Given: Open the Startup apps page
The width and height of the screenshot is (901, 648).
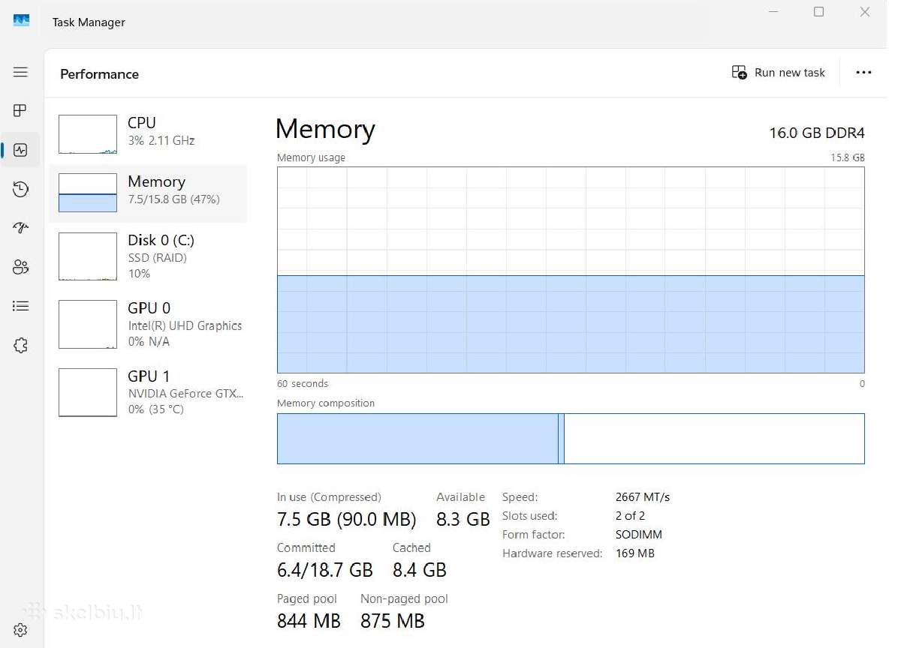Looking at the screenshot, I should pyautogui.click(x=20, y=228).
